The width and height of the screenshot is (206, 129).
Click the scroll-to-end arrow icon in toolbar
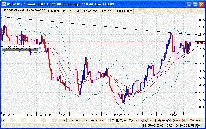pyautogui.click(x=109, y=120)
